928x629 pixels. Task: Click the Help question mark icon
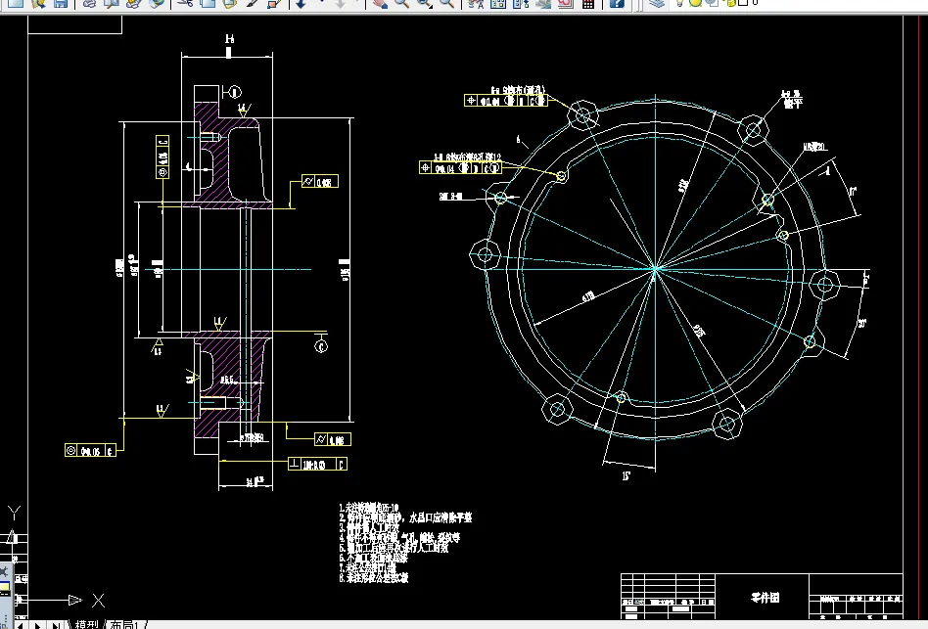coord(617,3)
